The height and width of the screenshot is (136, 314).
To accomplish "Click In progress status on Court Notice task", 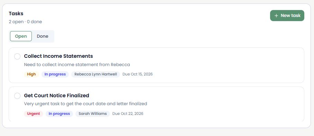I will 59,114.
